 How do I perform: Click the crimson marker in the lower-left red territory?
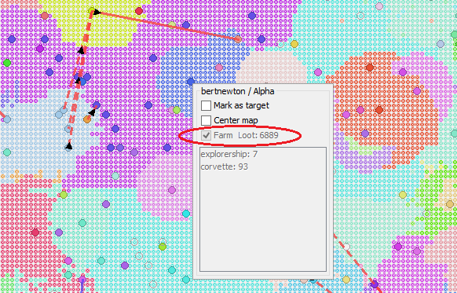click(x=35, y=233)
